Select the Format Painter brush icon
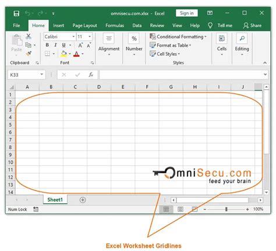The height and width of the screenshot is (251, 276). [x=29, y=54]
